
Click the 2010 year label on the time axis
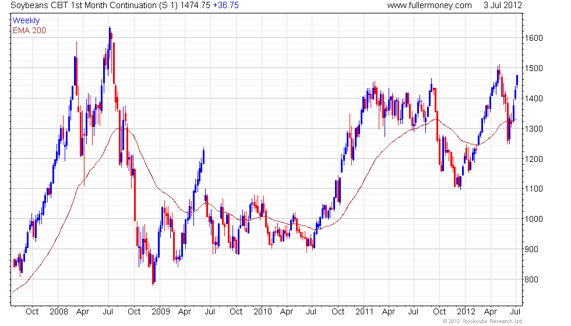tap(263, 311)
